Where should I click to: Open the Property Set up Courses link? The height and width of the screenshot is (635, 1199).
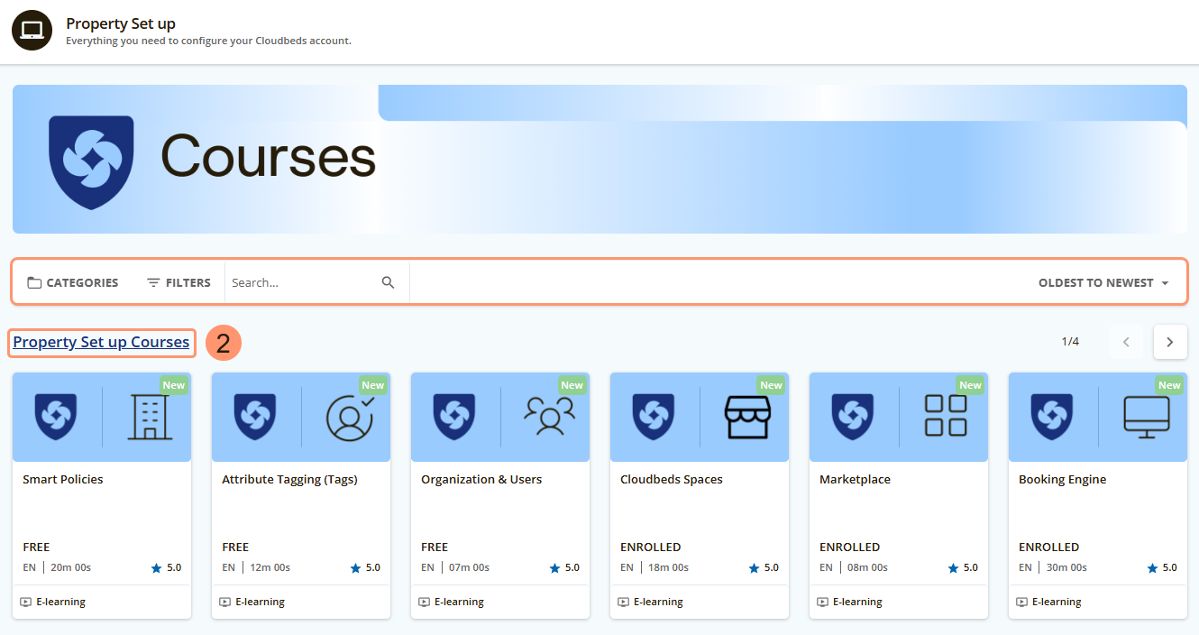click(101, 342)
